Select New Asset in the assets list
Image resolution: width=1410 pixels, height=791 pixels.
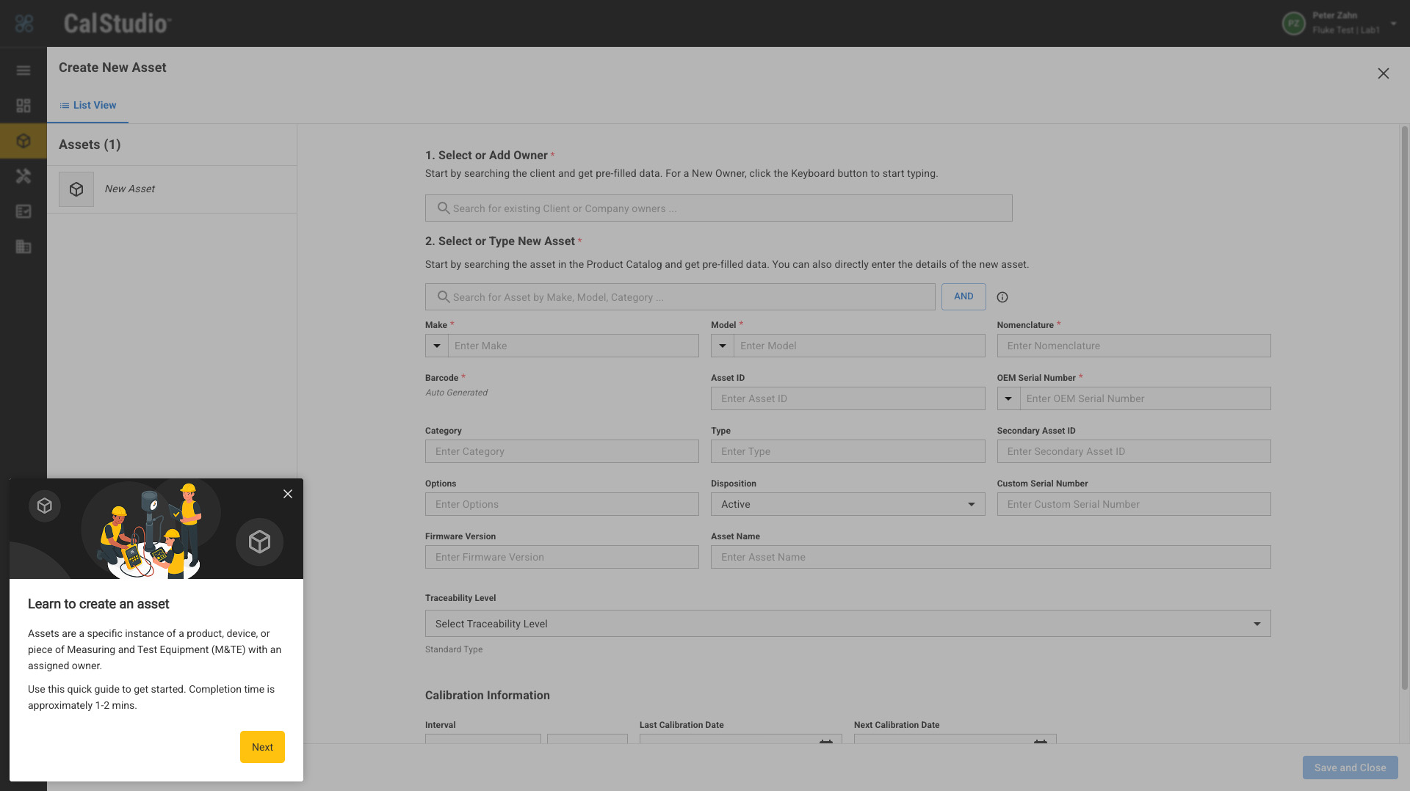pos(172,189)
